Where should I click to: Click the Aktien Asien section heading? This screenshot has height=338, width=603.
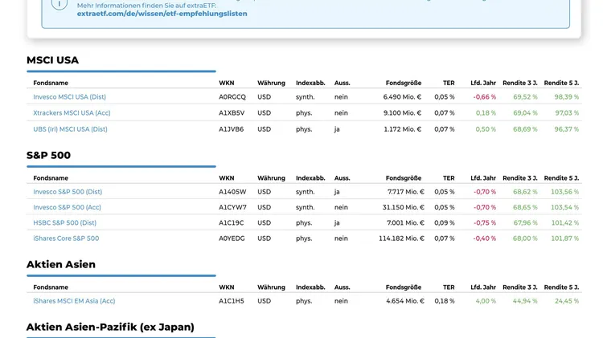tap(61, 264)
